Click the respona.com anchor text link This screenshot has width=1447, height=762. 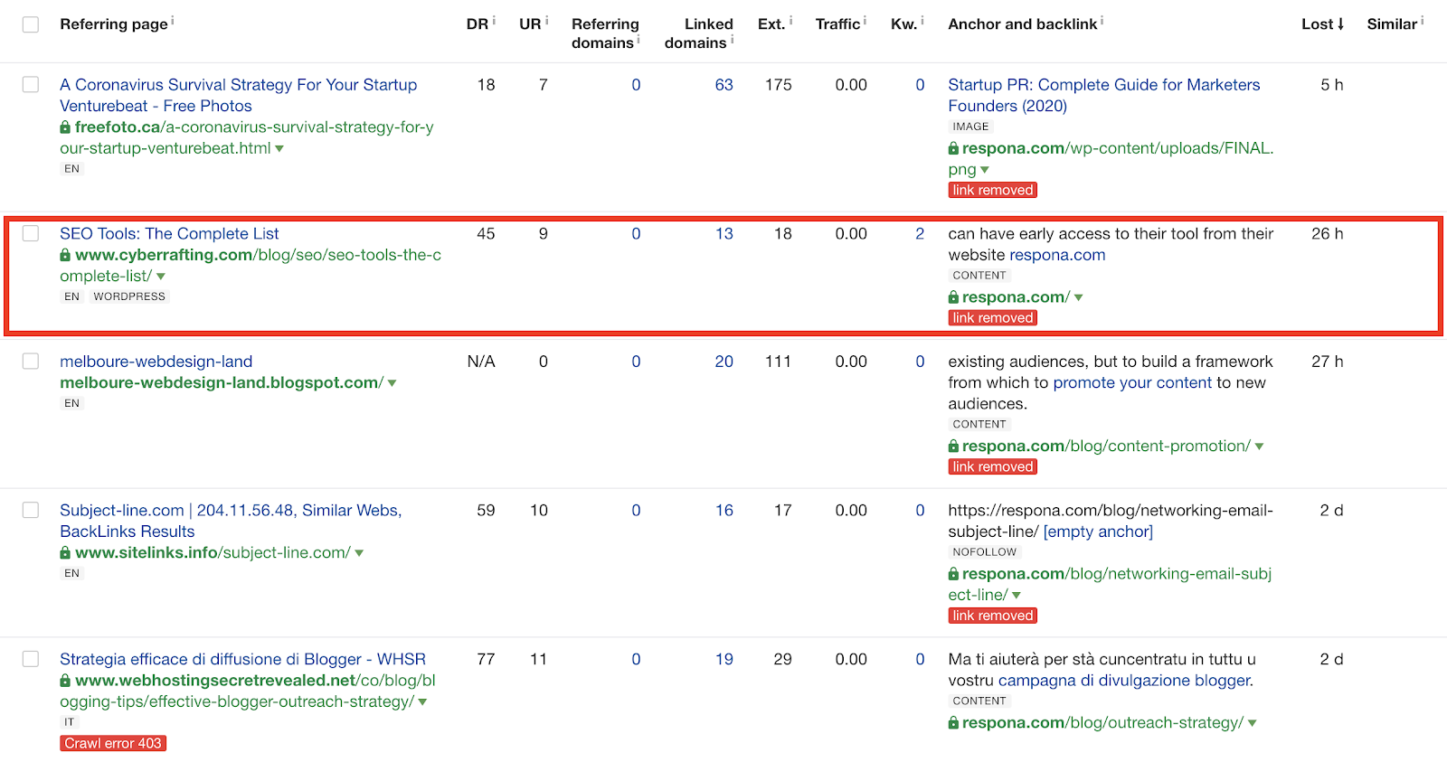point(1057,255)
